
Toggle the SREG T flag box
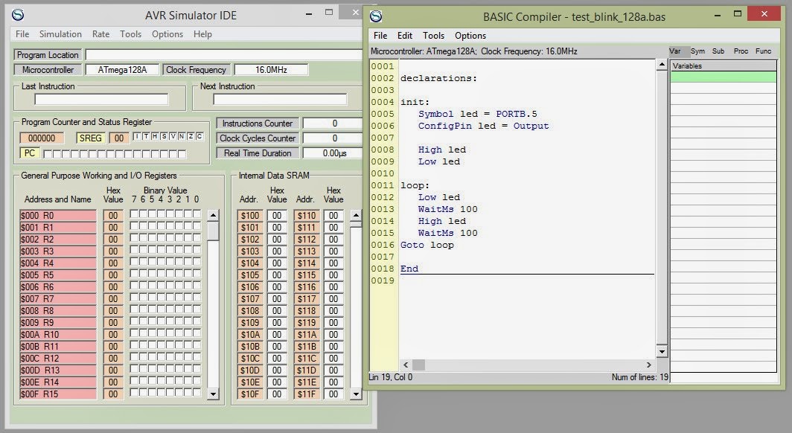click(x=146, y=136)
